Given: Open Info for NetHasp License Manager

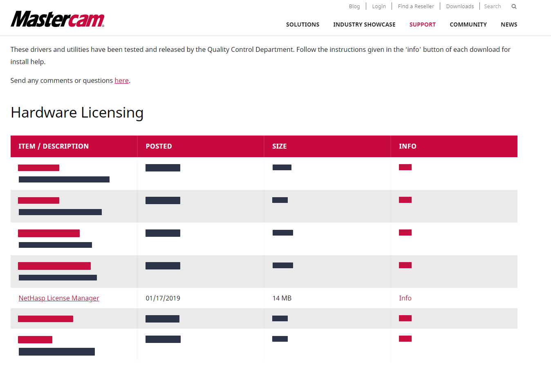Looking at the screenshot, I should [x=405, y=298].
